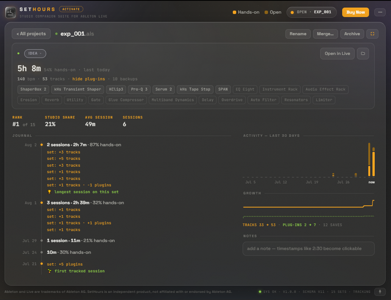Rename the exp_001 project
Viewport: 391px width, 300px height.
[x=298, y=34]
